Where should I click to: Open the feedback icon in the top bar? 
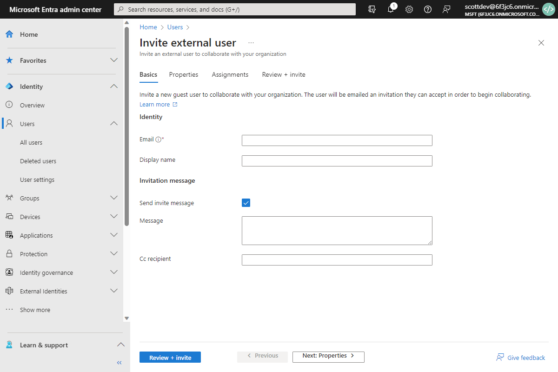point(446,9)
